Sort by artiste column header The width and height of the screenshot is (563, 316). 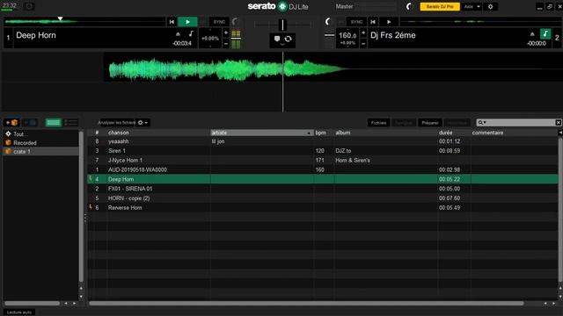pyautogui.click(x=261, y=133)
